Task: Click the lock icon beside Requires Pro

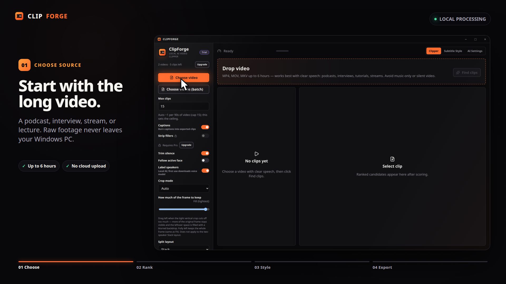Action: pos(159,145)
